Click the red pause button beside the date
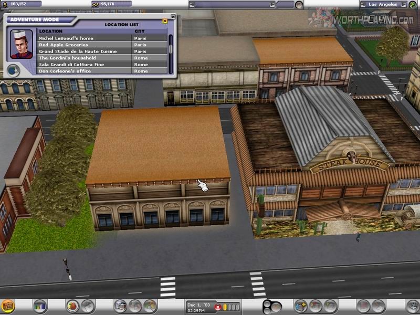The width and height of the screenshot is (420, 315). coord(217,307)
